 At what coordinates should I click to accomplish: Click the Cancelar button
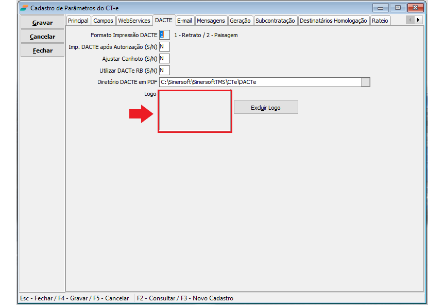click(43, 37)
